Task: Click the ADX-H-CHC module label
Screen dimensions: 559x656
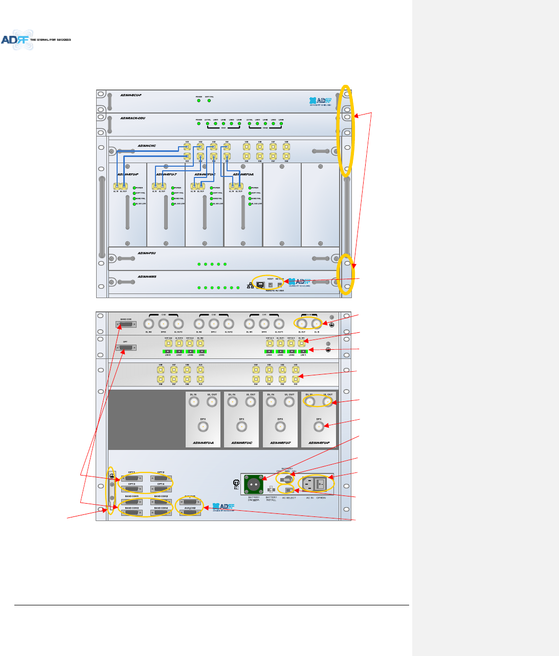Action: coord(147,146)
